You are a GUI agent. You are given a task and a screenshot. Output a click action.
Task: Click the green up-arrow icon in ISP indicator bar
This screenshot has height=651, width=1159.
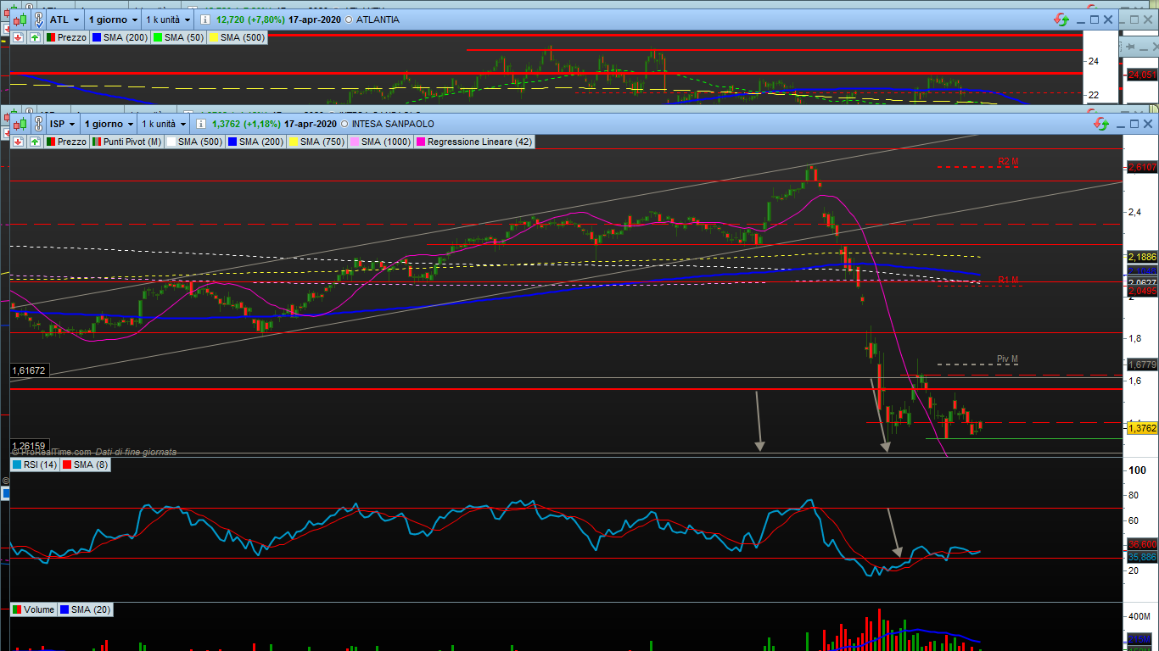point(34,142)
